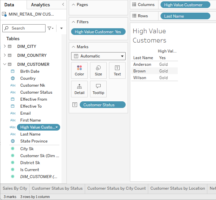Open the Sales By City sheet tab
Screen dimensions: 216x200
click(x=15, y=188)
